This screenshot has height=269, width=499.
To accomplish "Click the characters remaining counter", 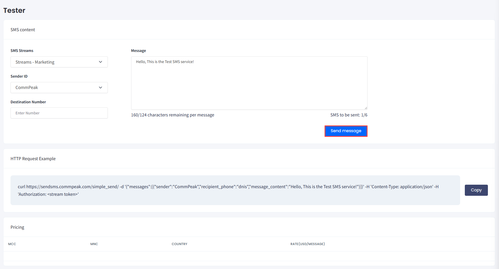I will click(172, 115).
